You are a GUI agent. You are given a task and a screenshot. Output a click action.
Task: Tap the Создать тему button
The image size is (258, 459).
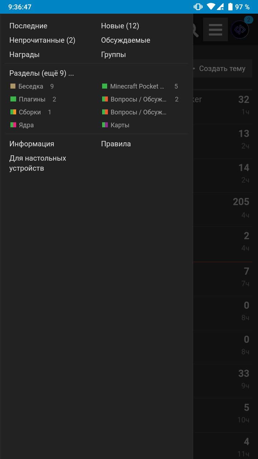[222, 68]
